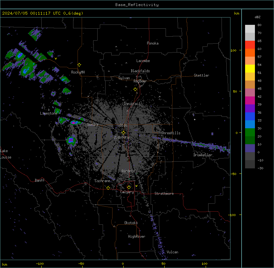This screenshot has width=274, height=268.
Task: Click the Olds label
Action: pos(123,125)
